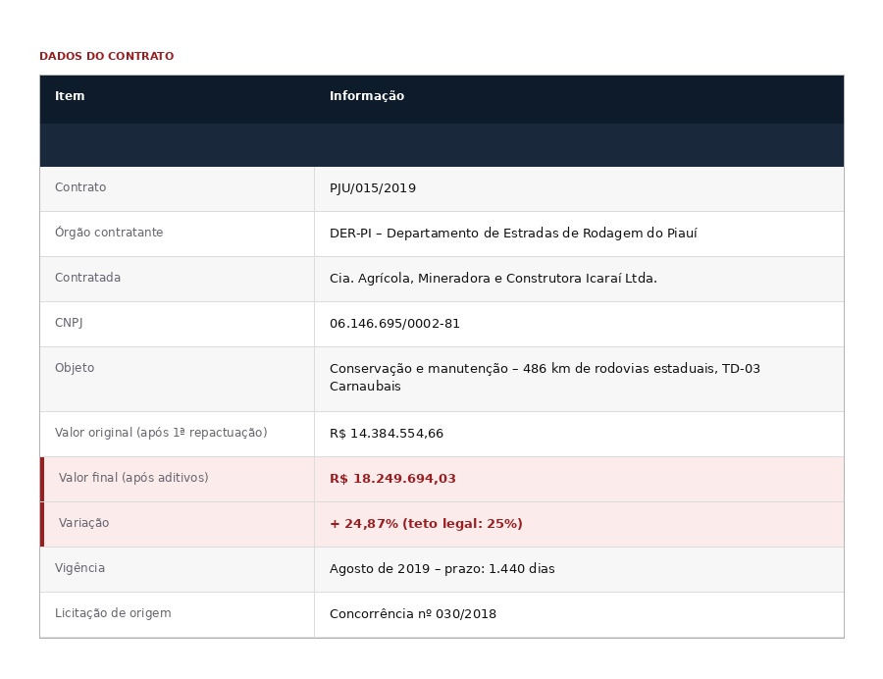
Task: Select the Item column header
Action: point(70,96)
